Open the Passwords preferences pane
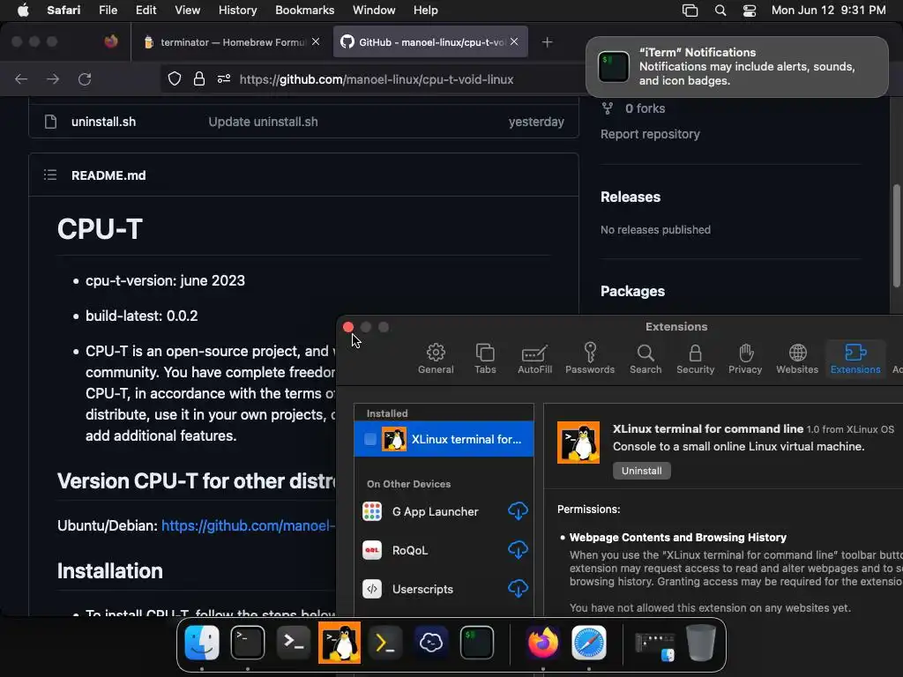Screen dimensions: 903x677 [x=590, y=359]
